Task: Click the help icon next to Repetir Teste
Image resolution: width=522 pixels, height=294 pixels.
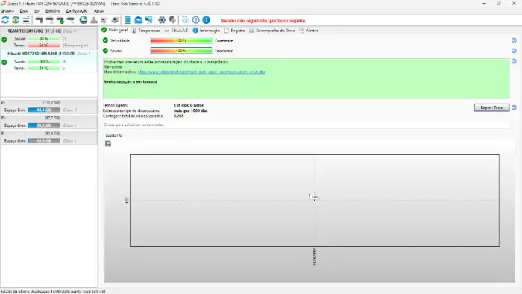Action: click(x=514, y=107)
